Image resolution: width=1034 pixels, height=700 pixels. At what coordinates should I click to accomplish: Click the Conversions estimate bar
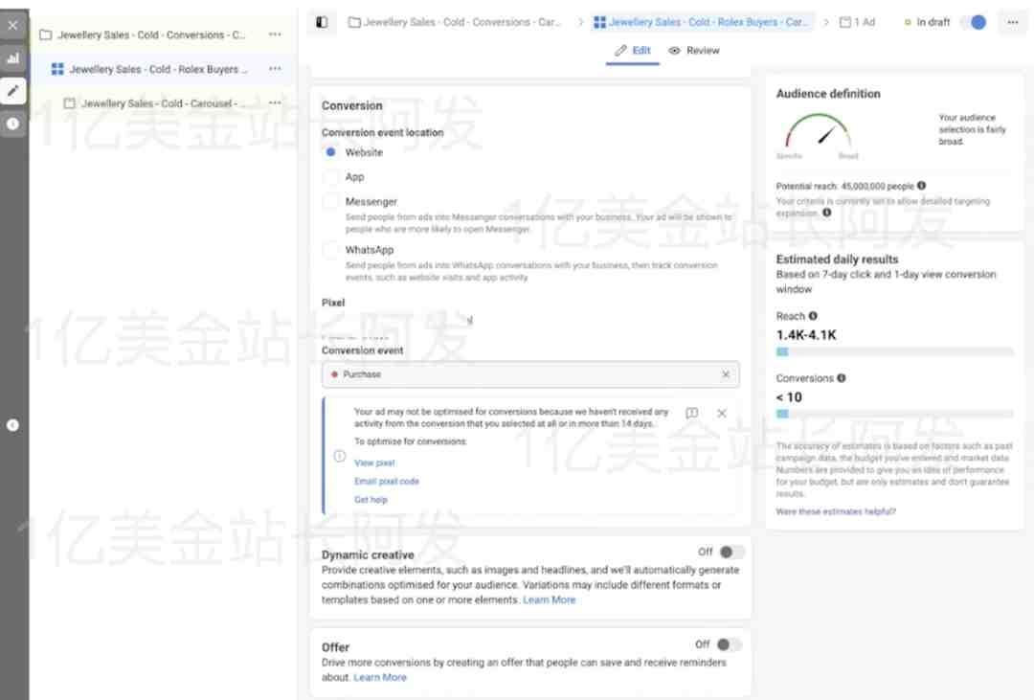tap(894, 414)
